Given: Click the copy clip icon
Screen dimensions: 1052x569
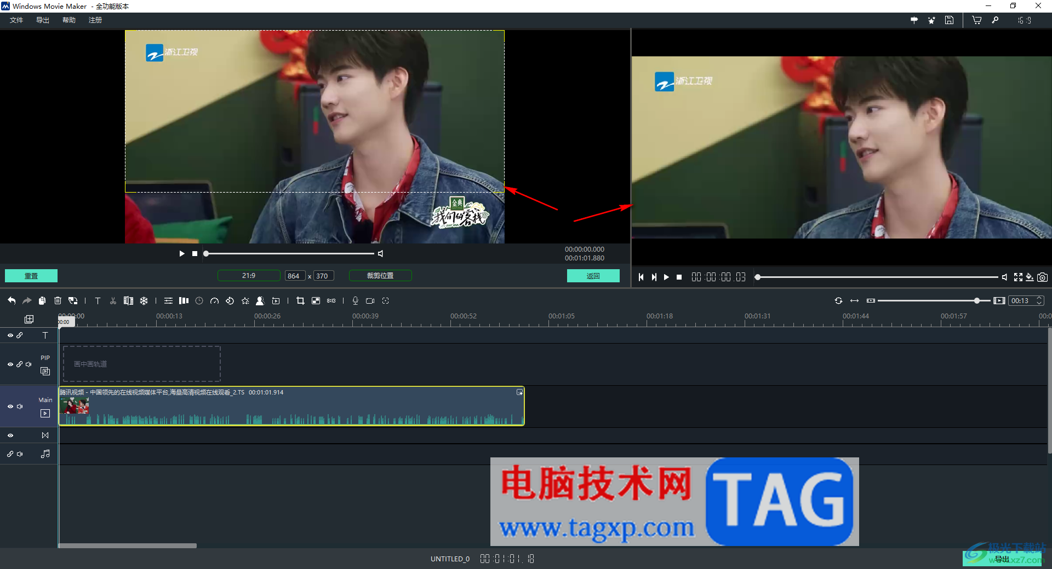Looking at the screenshot, I should pos(42,301).
